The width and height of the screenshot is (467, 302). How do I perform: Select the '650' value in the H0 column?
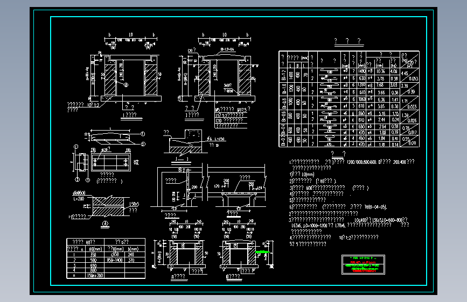(93, 265)
